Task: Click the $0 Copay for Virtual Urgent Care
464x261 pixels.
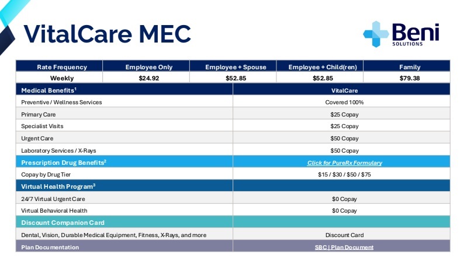Action: [x=344, y=199]
